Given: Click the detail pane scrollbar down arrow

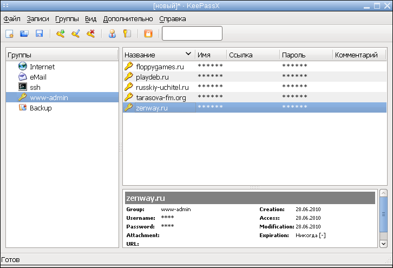Looking at the screenshot, I should coord(383,244).
